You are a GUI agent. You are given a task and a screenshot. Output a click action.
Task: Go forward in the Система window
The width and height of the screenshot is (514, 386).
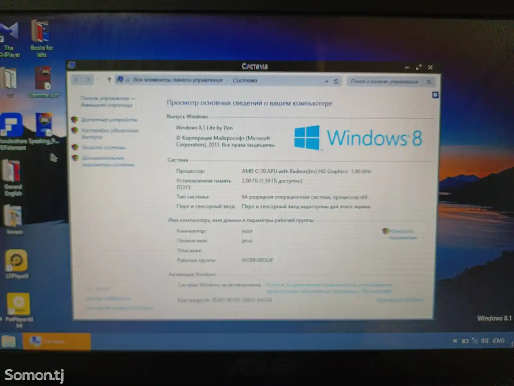88,80
